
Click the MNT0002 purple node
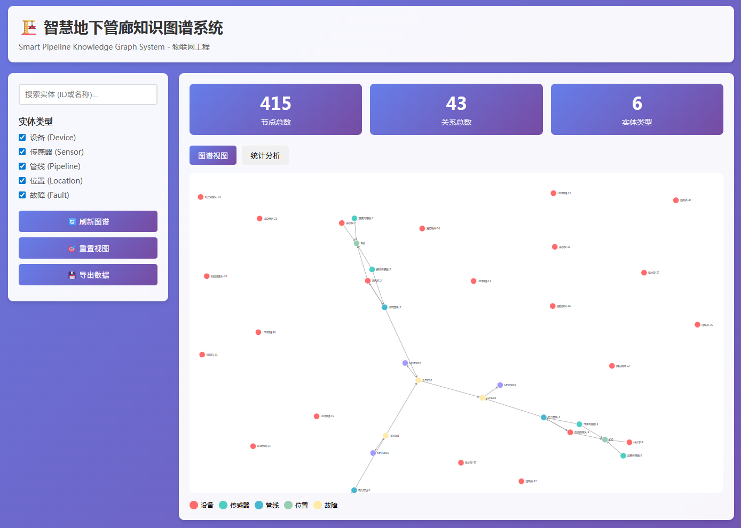coord(405,363)
